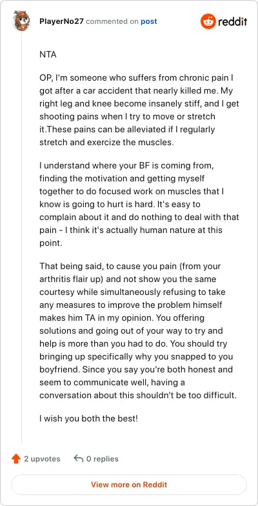Screen dimensions: 258x506
Task: Click the orange Reddit snoo logo
Action: tap(208, 22)
